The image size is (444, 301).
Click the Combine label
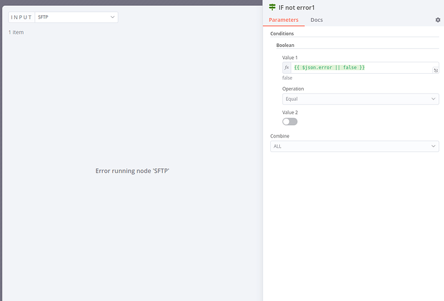(x=279, y=136)
